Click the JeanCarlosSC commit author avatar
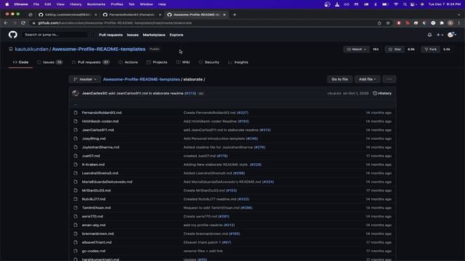The width and height of the screenshot is (465, 261). pos(76,94)
